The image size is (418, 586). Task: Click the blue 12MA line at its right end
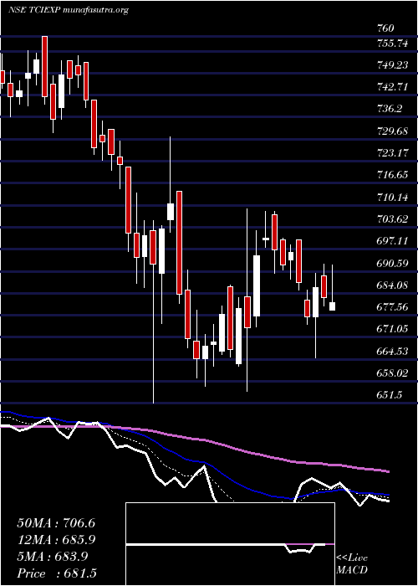click(x=387, y=495)
